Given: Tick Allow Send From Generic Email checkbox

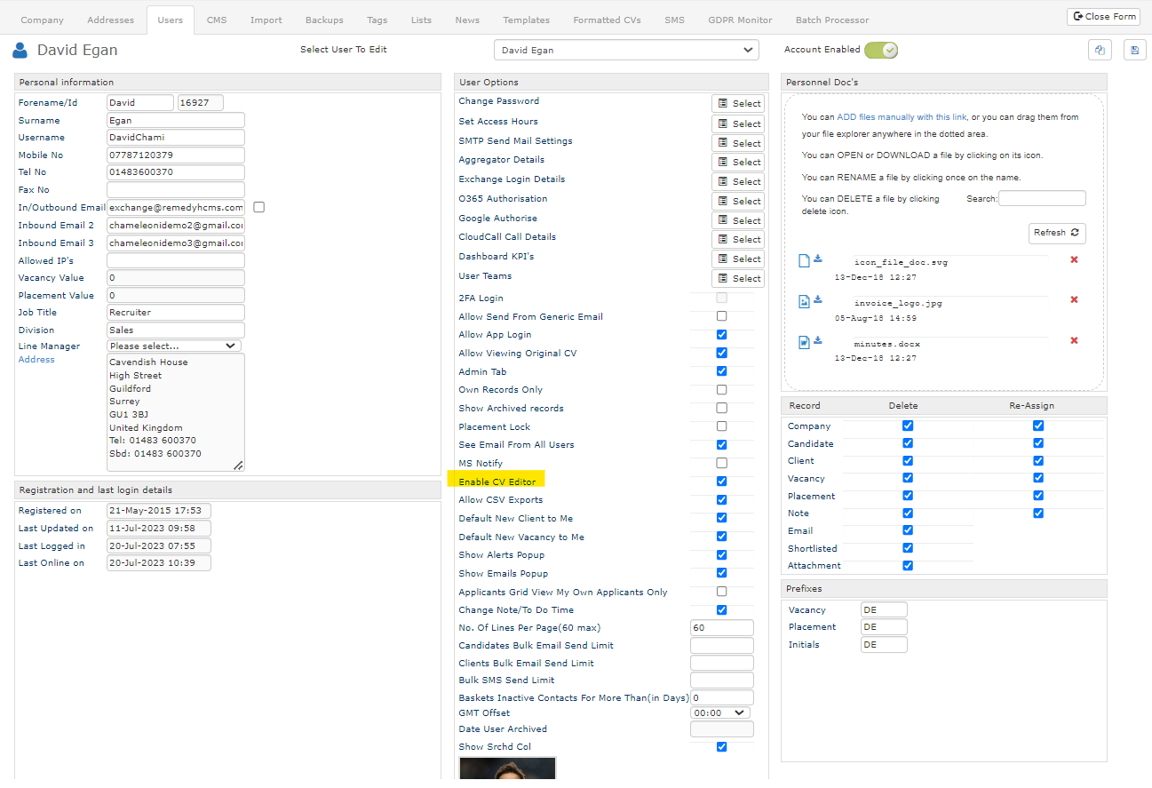Looking at the screenshot, I should pos(721,316).
